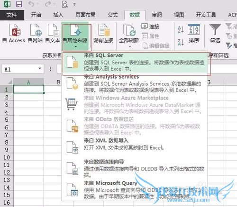237x207 pixels.
Task: Collapse the 自其他来源 dropdown button
Action: pyautogui.click(x=75, y=36)
